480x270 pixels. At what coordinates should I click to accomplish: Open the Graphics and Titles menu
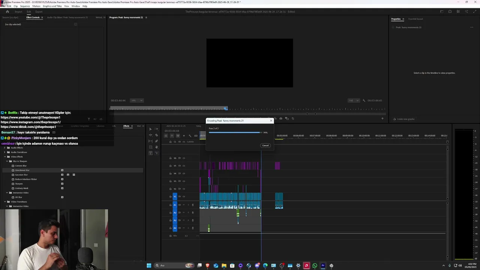click(x=52, y=6)
